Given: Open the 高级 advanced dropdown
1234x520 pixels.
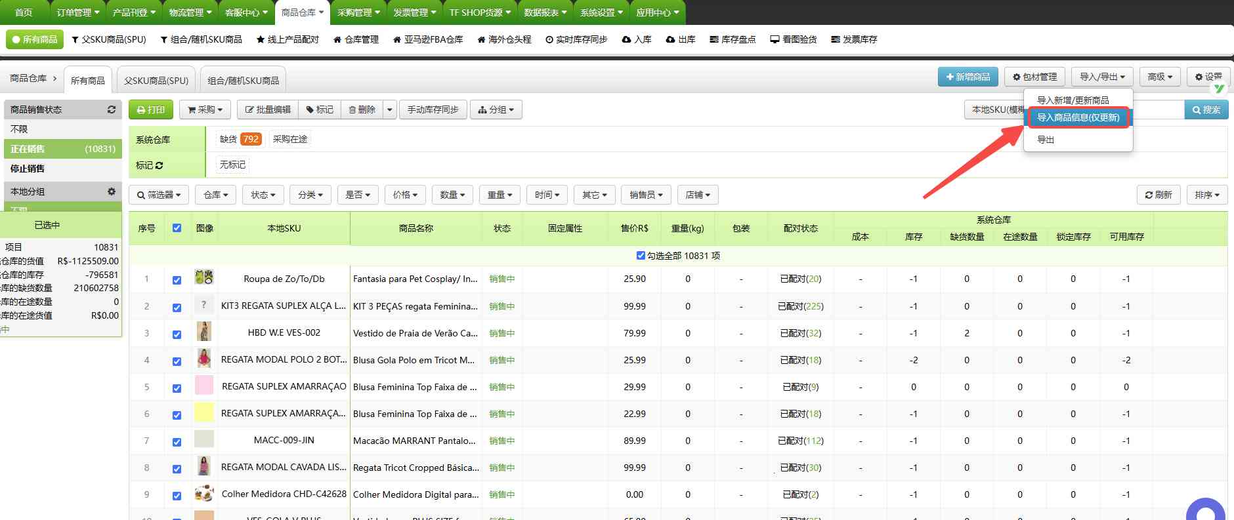Looking at the screenshot, I should [1160, 77].
